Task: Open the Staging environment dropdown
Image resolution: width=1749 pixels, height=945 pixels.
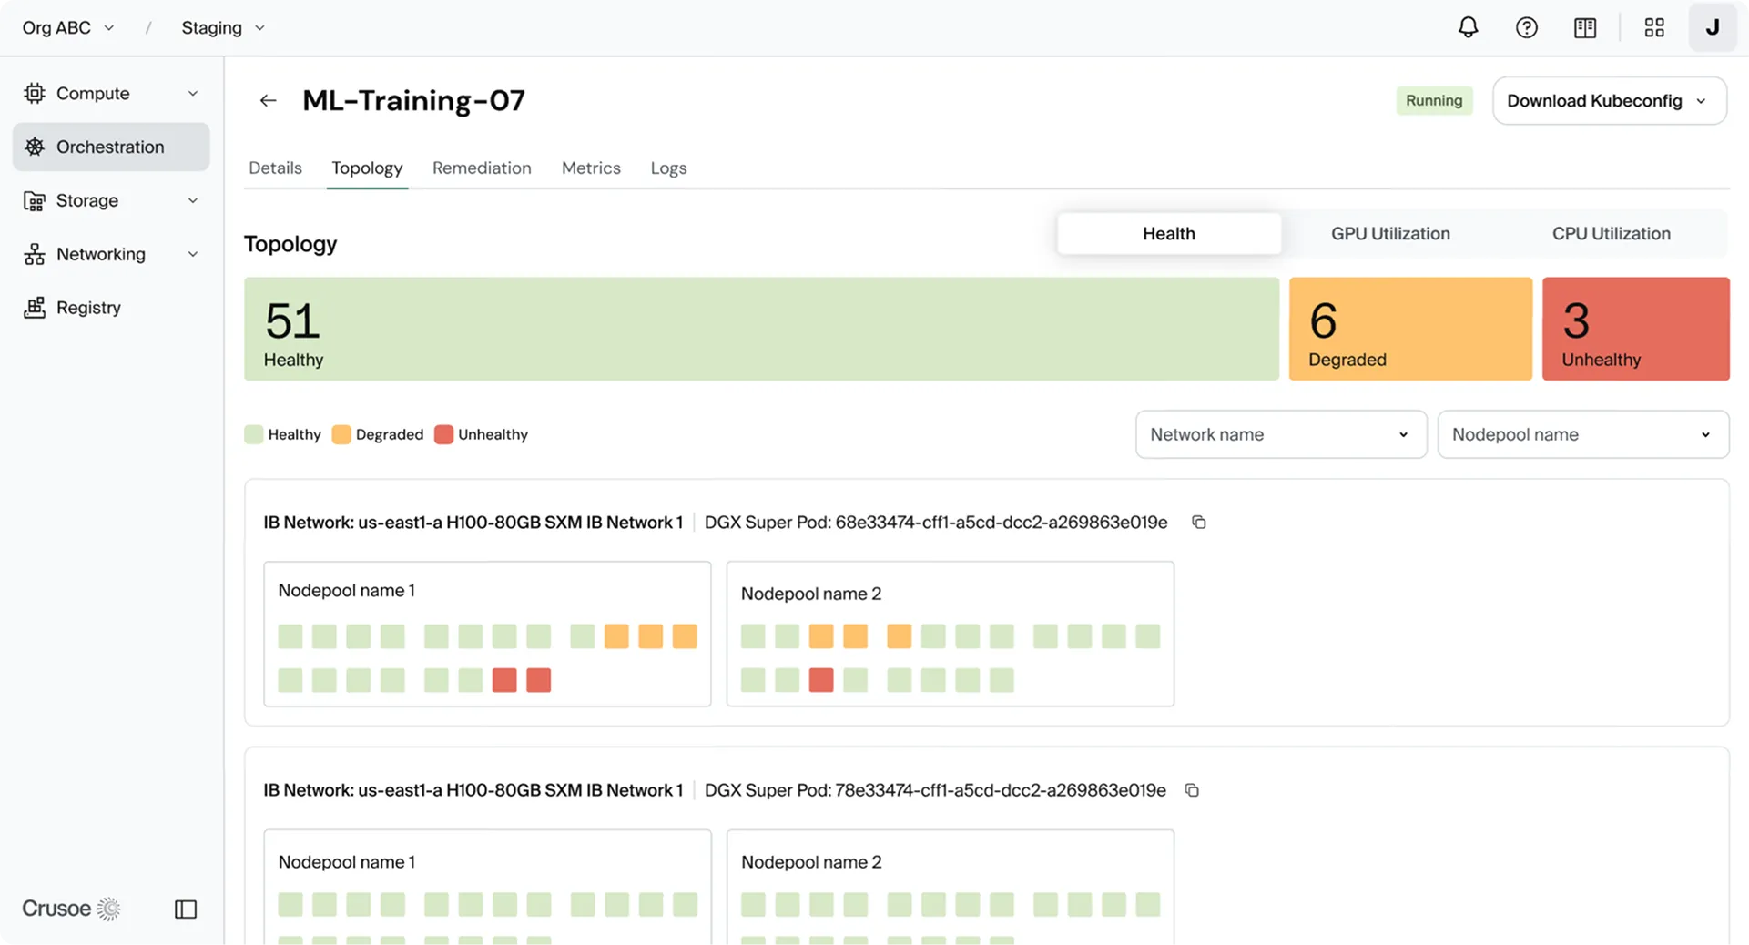Action: (223, 27)
